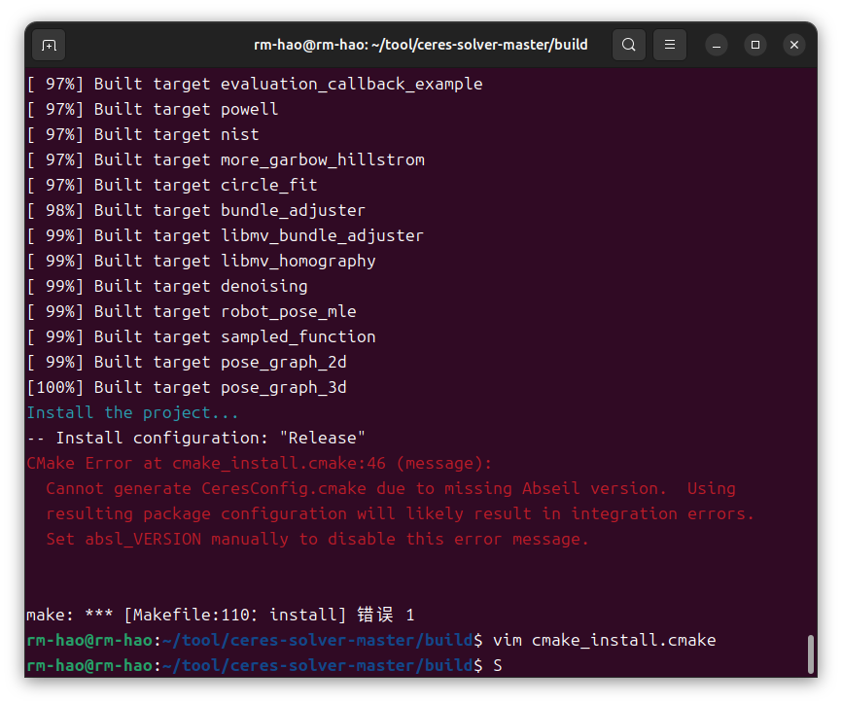
Task: Click the "Cannot generate CeresConfig.cmake" error line
Action: coord(391,488)
